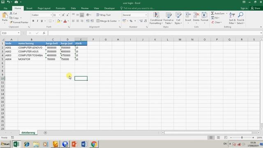Click the Format Painter brush
The image size is (263, 148).
[11, 22]
